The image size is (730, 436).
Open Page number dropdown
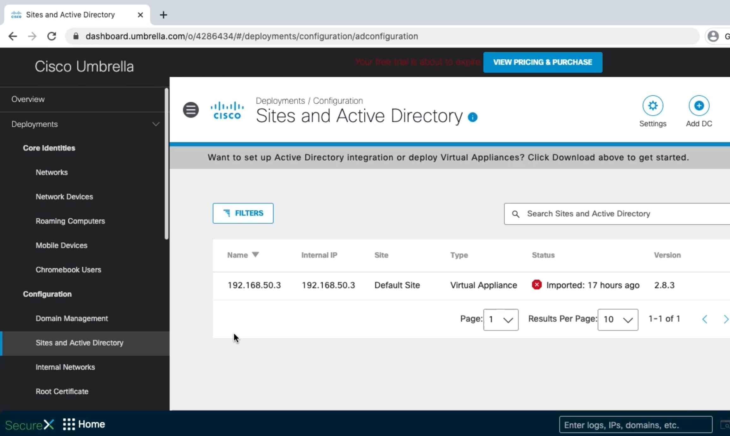pyautogui.click(x=501, y=320)
